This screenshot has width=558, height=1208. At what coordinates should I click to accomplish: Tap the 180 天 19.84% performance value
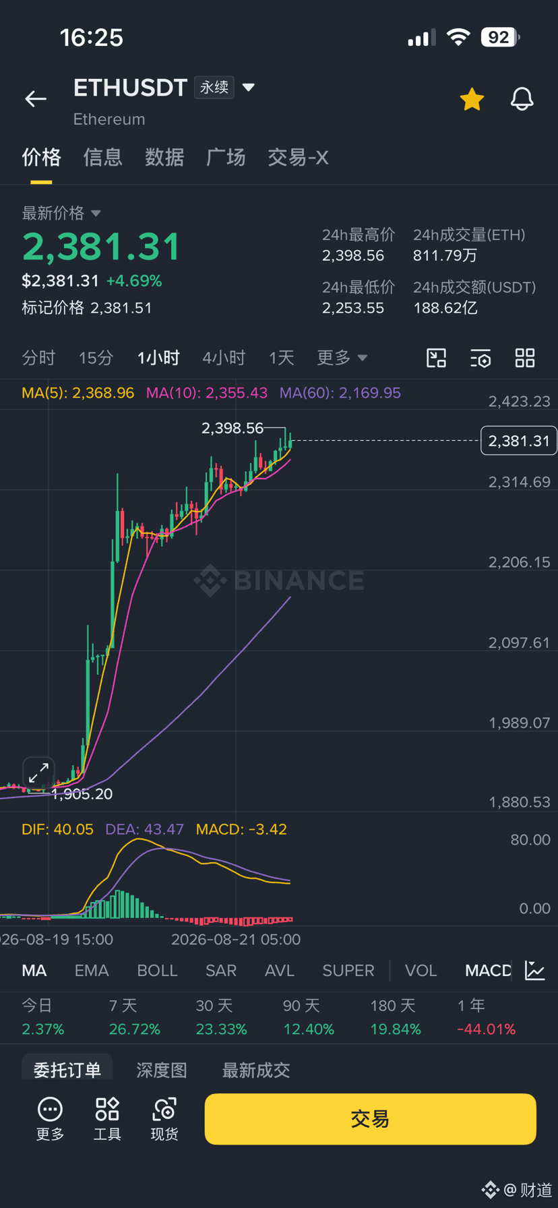click(x=396, y=1029)
